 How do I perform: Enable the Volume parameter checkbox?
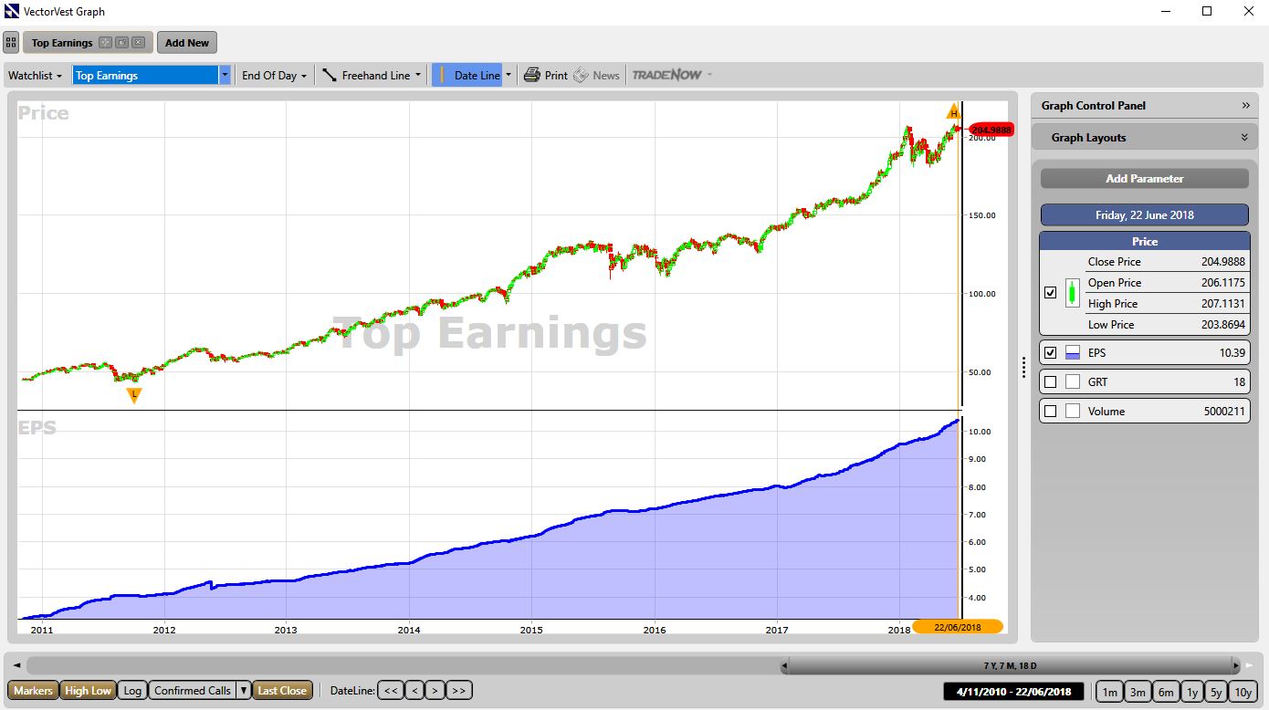(x=1051, y=411)
